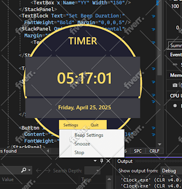
Task: Click the CRLF line ending indicator
Action: click(154, 151)
